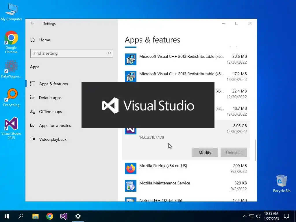Screen dimensions: 296x222
Task: Click the magnifier icon in settings search
Action: pyautogui.click(x=109, y=53)
